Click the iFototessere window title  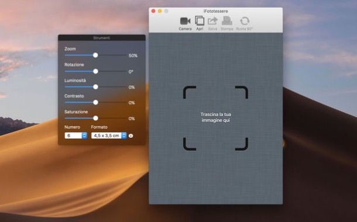click(x=215, y=11)
